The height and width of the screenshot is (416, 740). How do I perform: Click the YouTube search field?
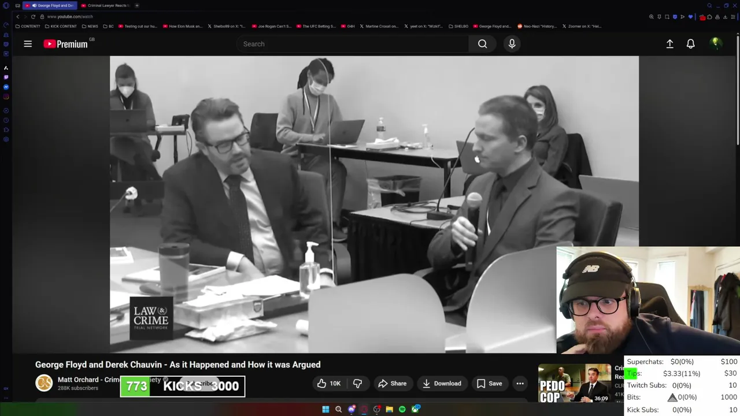point(353,44)
